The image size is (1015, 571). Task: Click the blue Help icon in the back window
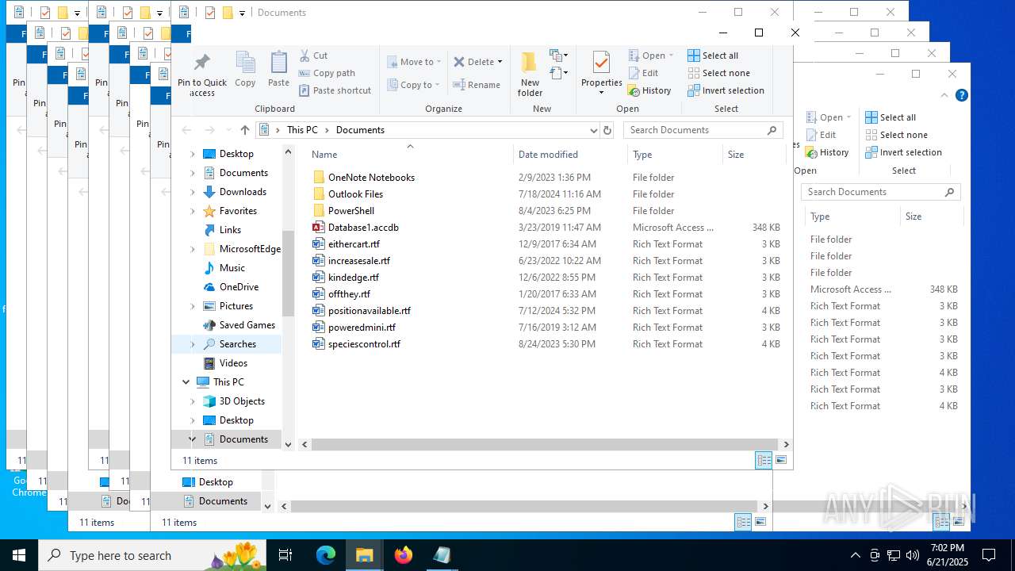click(961, 95)
